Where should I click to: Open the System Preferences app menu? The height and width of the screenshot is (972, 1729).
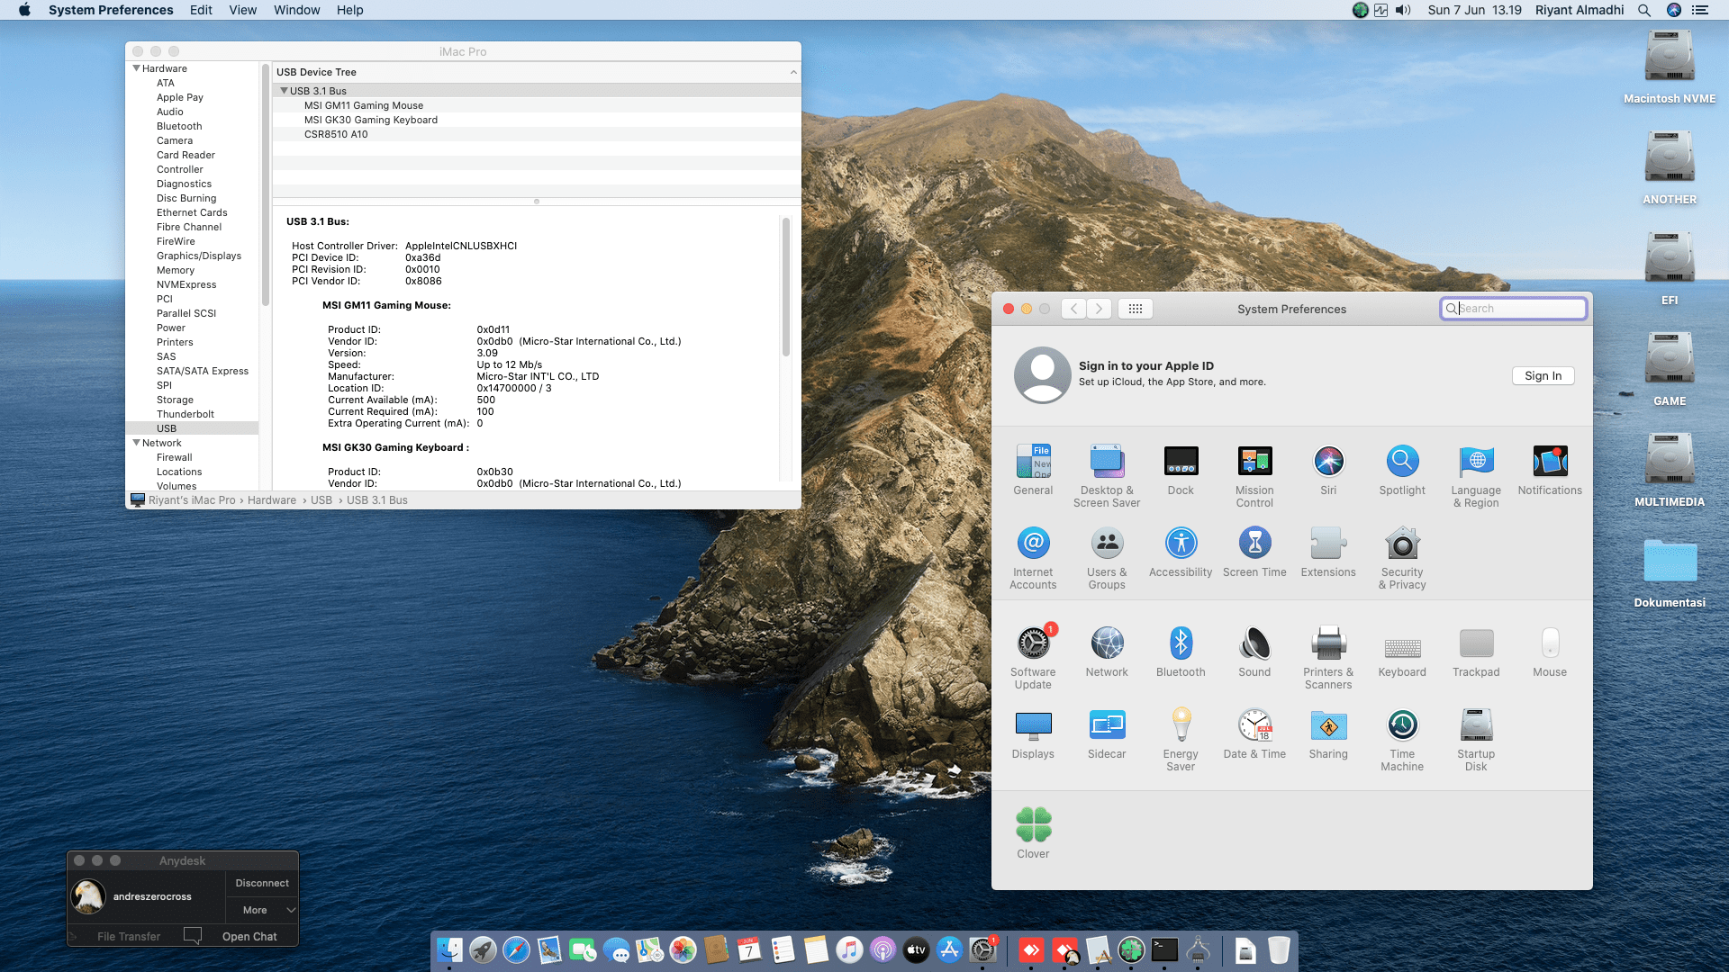tap(111, 10)
